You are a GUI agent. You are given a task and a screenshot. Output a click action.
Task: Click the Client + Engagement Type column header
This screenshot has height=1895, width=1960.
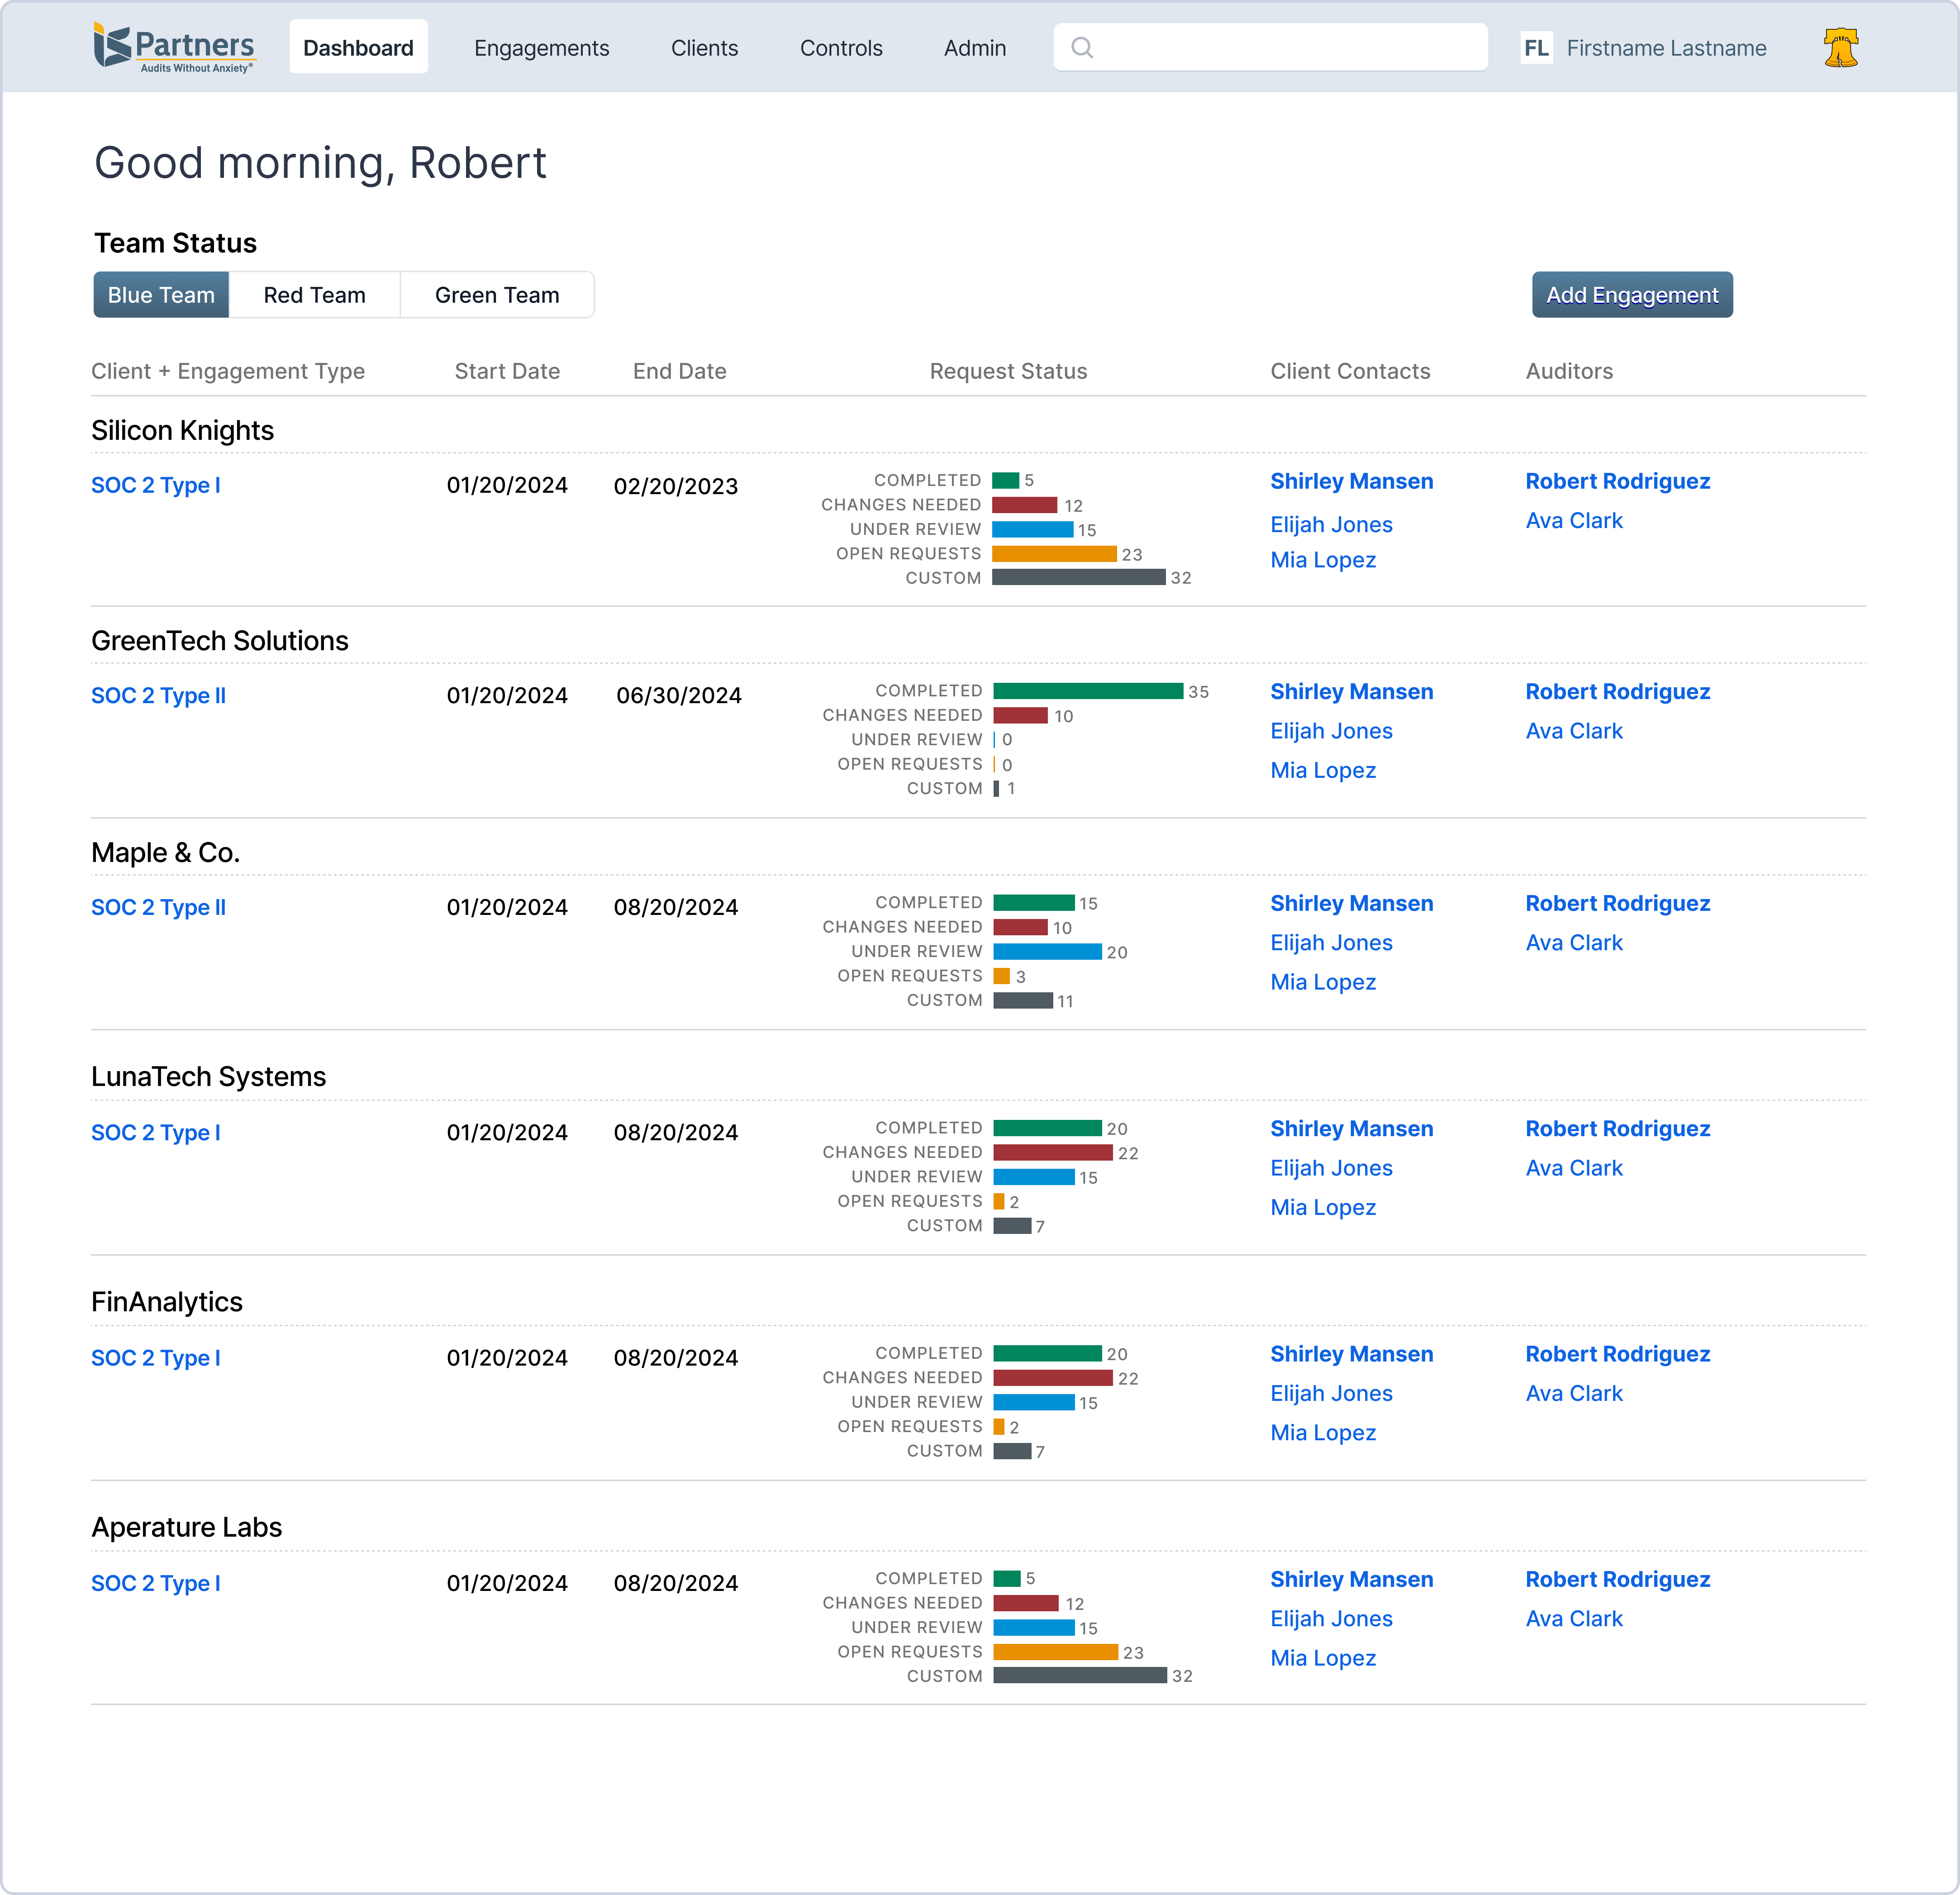(x=228, y=371)
